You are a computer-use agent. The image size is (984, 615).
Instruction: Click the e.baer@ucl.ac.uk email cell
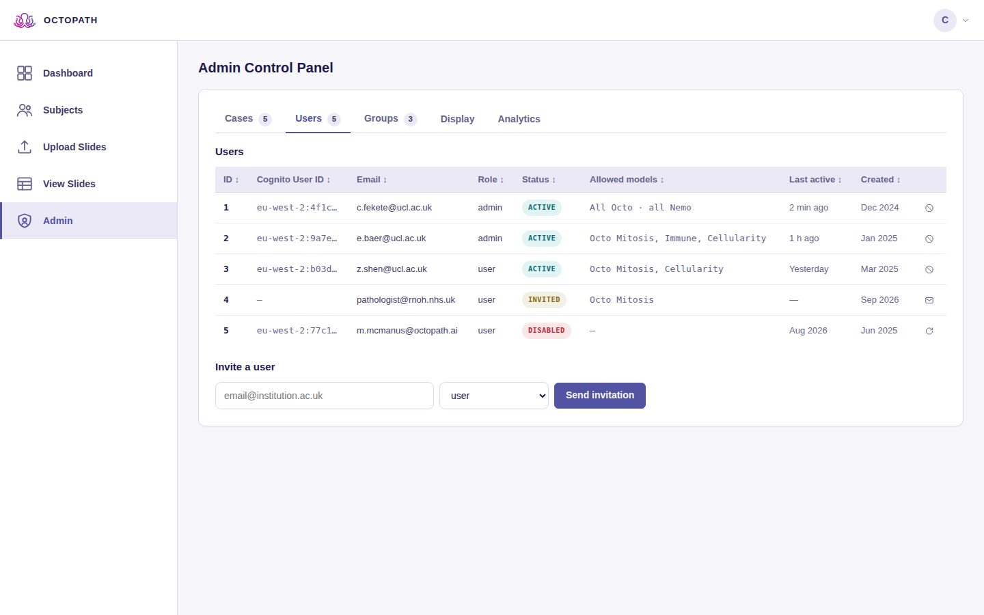pos(391,238)
